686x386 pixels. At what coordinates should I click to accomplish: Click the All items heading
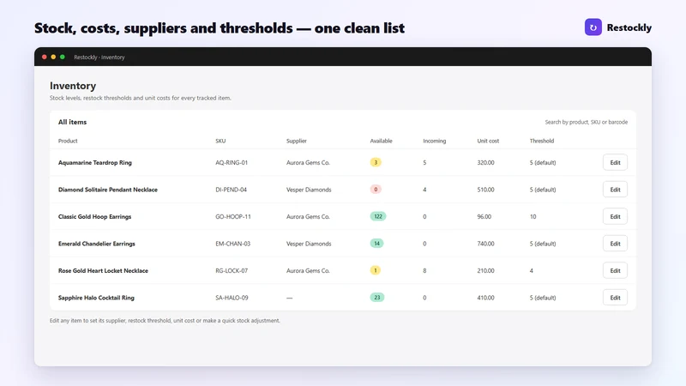(x=72, y=122)
